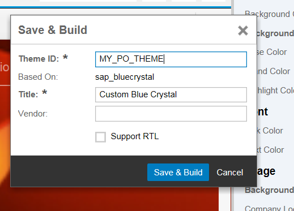Enable the Support RTL checkbox
Viewport: 294px width, 211px height.
point(100,137)
